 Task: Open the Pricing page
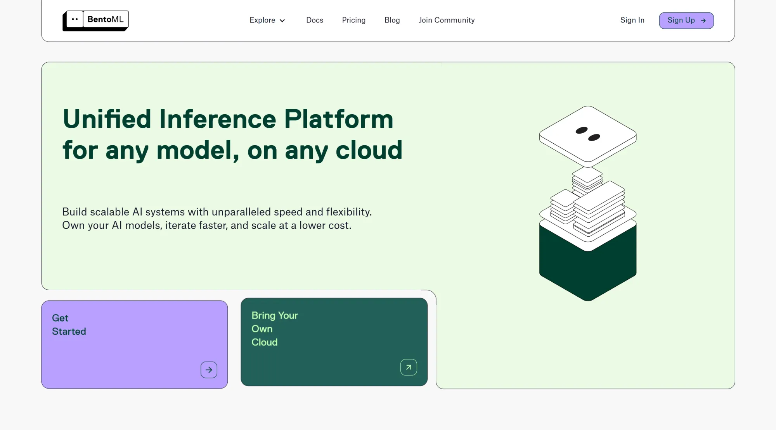[x=353, y=20]
